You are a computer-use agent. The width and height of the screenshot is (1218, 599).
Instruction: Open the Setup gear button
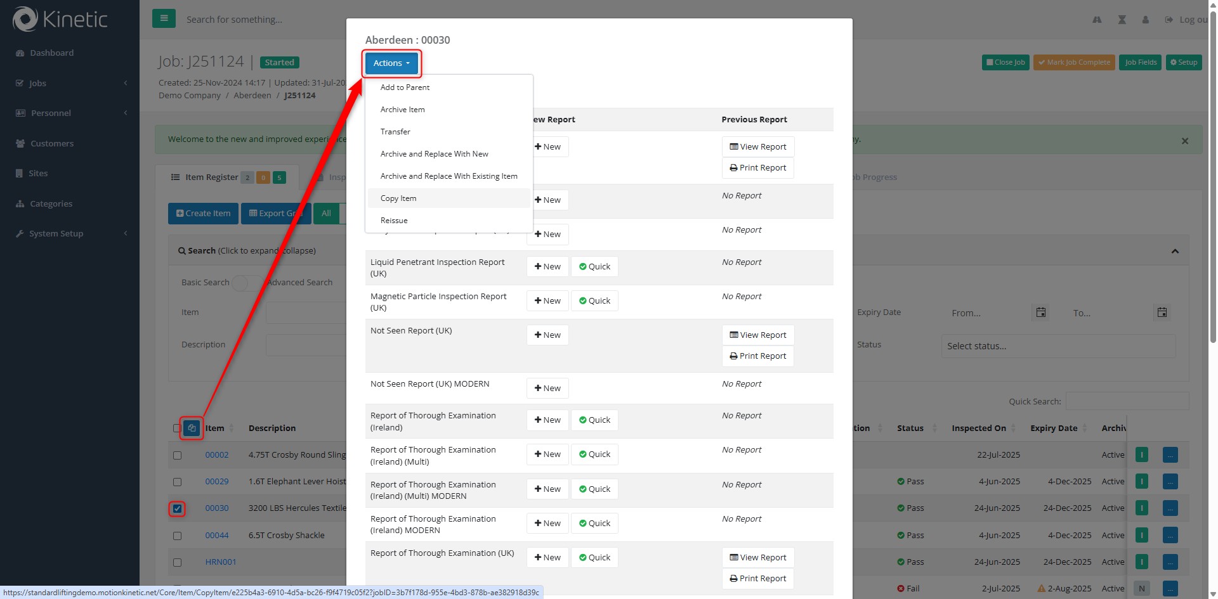coord(1184,62)
